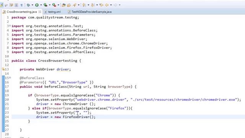Click the Last Edit Location icon

click(101, 5)
